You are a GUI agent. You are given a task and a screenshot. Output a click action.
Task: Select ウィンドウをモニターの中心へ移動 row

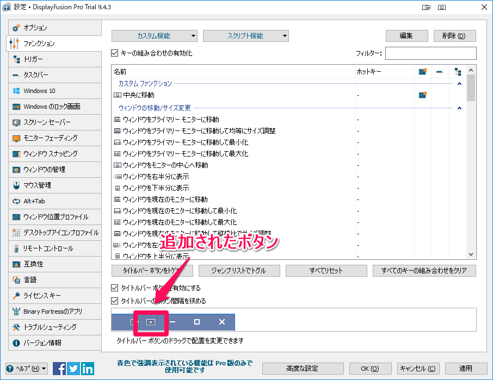click(x=288, y=165)
